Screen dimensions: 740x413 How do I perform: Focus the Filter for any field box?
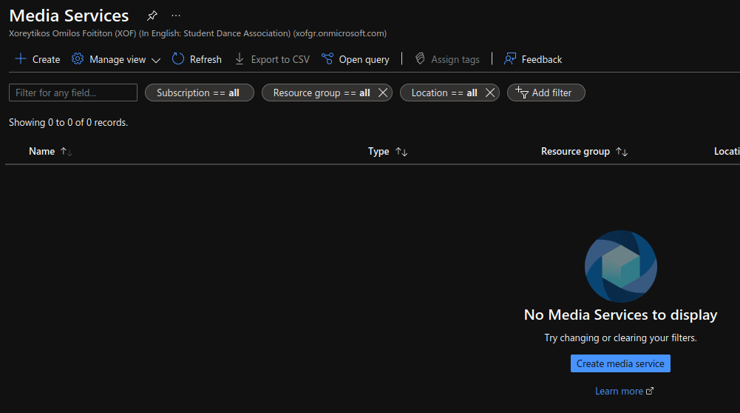coord(73,93)
